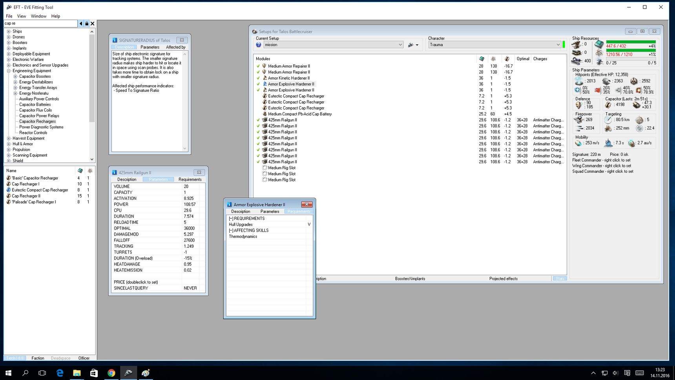Click the turret hardpoints icon in Ship Resources
The image size is (675, 380).
pos(576,44)
